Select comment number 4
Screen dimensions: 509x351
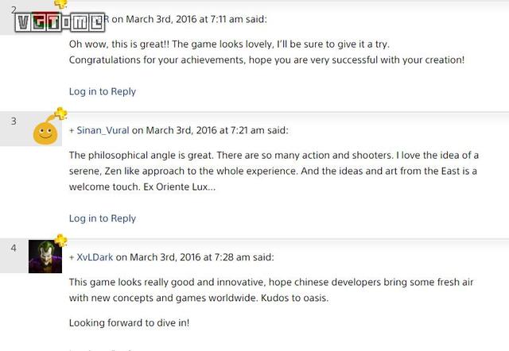click(x=14, y=248)
